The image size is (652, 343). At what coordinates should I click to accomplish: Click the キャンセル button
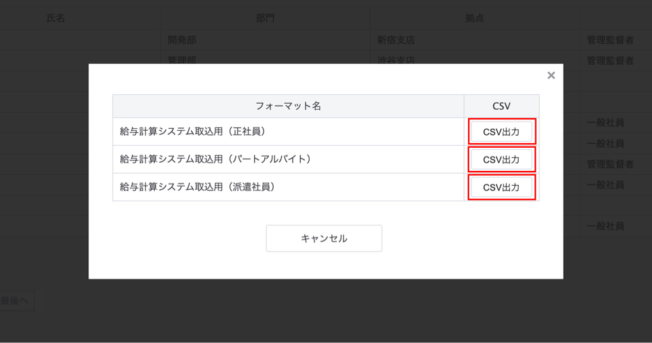pos(324,239)
